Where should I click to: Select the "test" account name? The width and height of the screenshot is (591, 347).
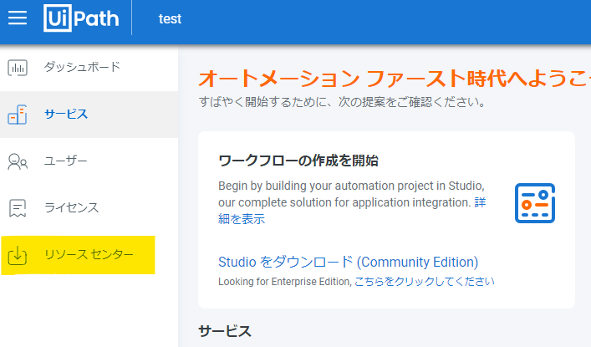click(x=170, y=19)
